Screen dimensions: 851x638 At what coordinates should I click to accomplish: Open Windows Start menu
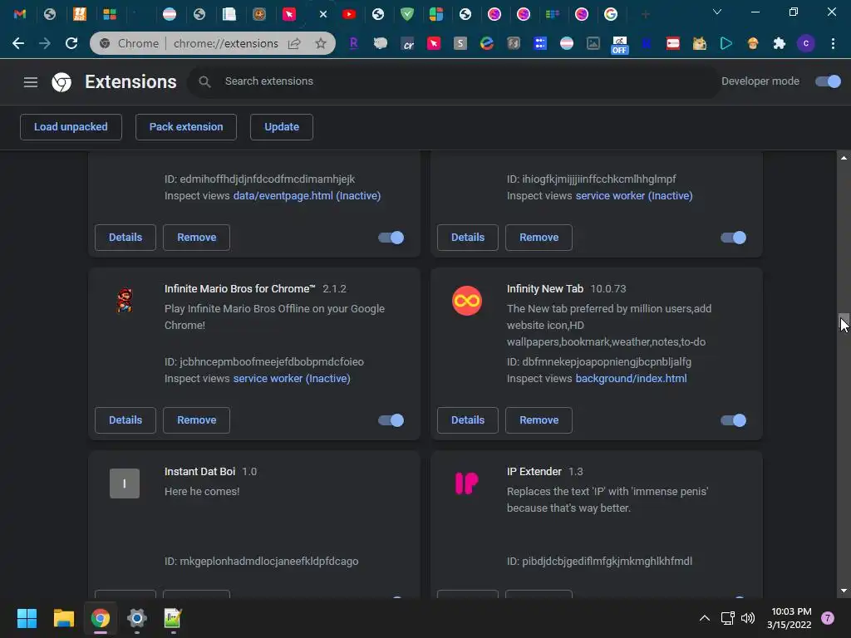point(27,618)
